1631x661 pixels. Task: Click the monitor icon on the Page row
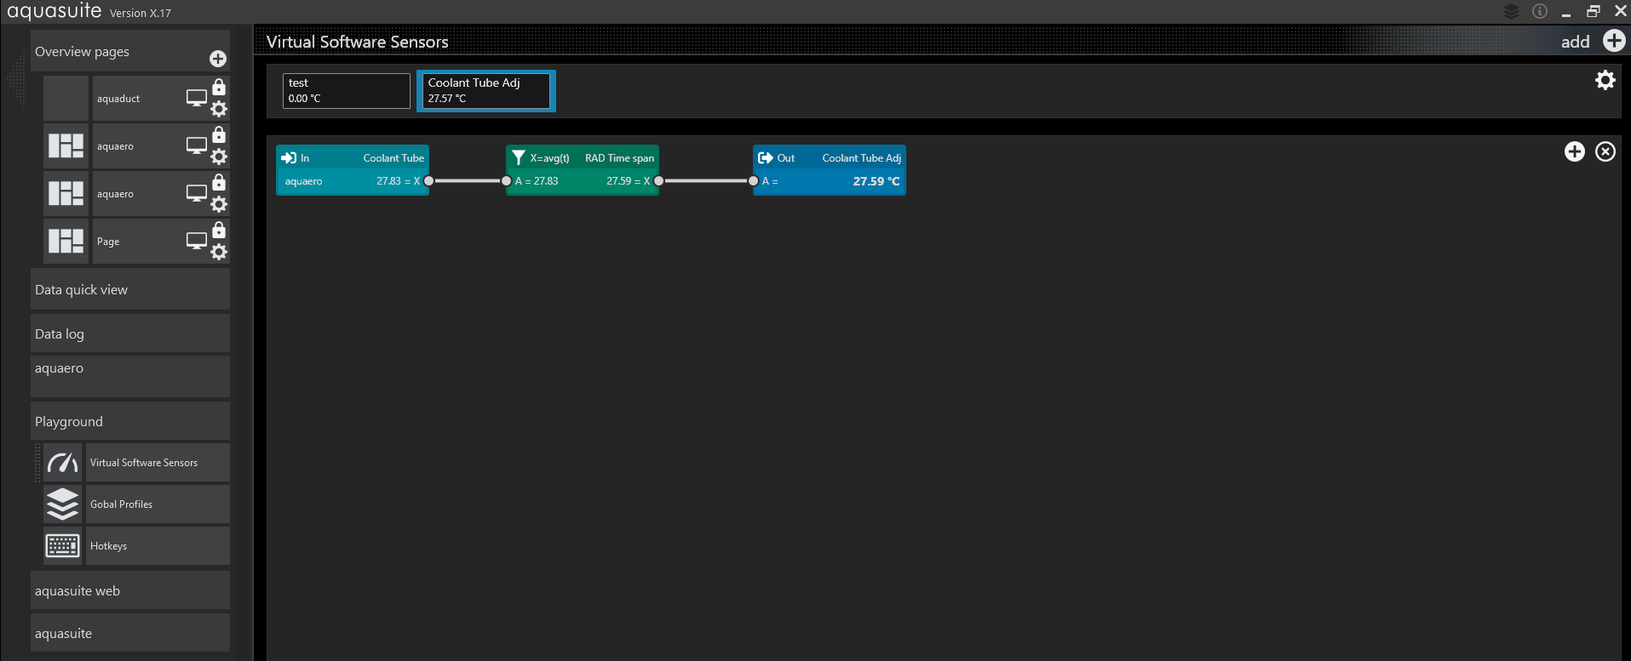click(197, 242)
